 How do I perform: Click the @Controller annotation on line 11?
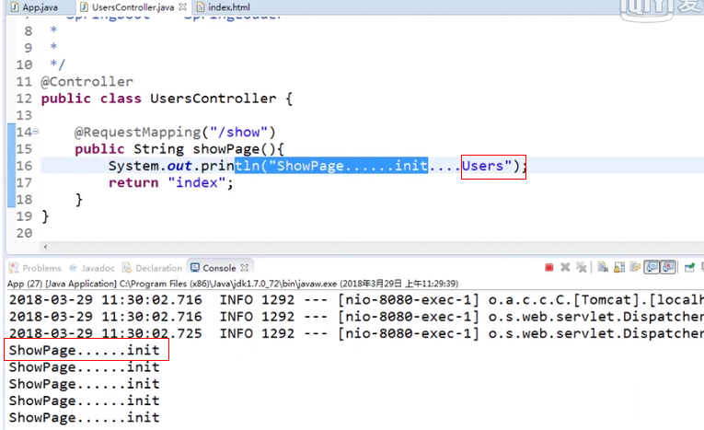(87, 82)
